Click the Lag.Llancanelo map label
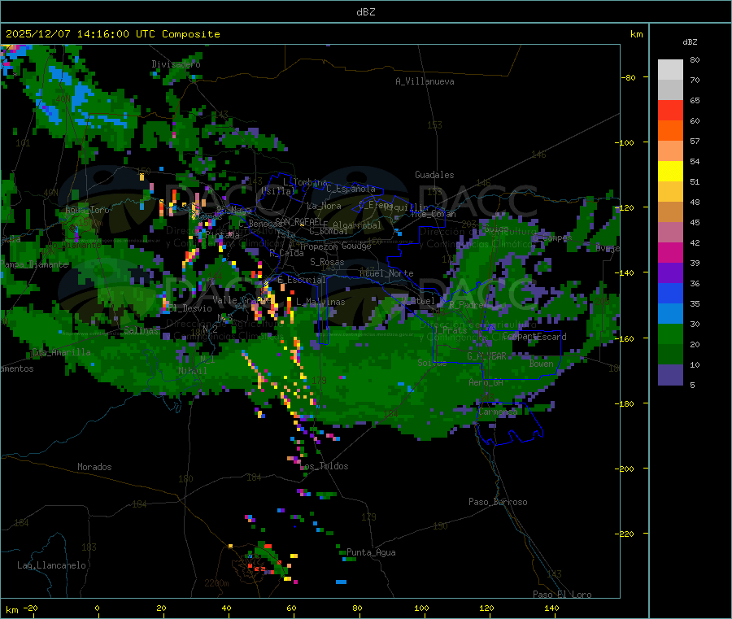The width and height of the screenshot is (732, 619). coord(51,565)
